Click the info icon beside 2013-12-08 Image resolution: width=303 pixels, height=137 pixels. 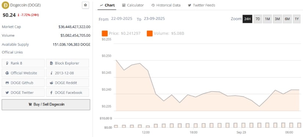tap(51, 73)
